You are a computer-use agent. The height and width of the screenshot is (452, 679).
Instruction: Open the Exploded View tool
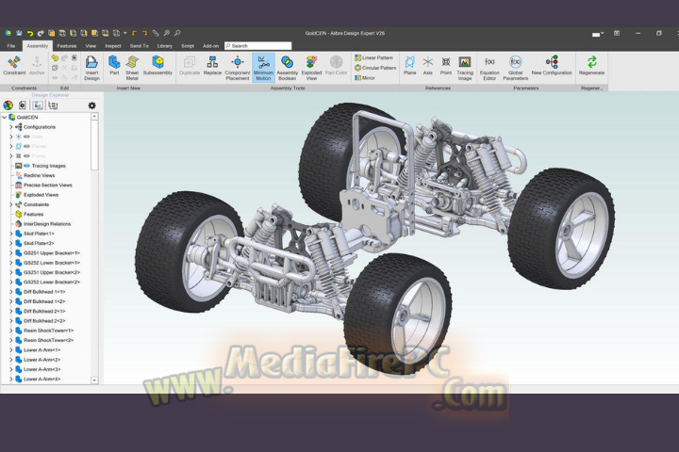pyautogui.click(x=311, y=68)
